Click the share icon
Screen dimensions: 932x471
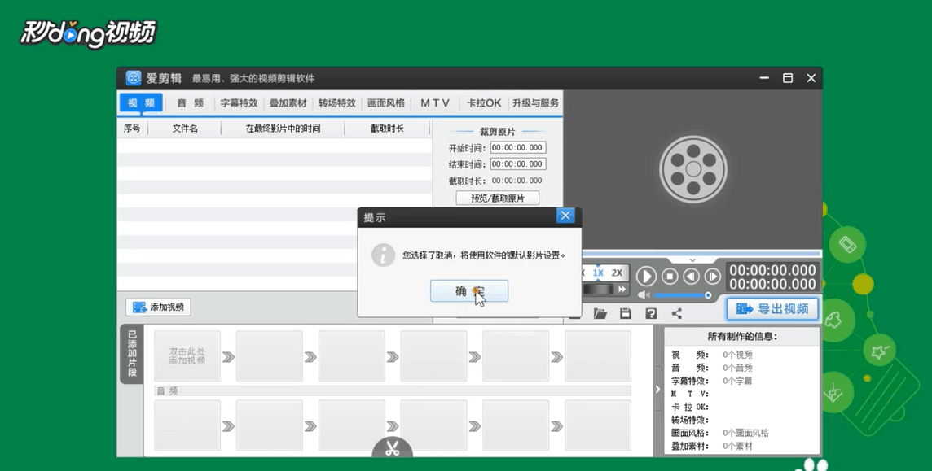tap(676, 313)
